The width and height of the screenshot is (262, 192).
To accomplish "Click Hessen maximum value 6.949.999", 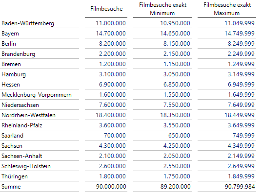I will (x=241, y=85).
